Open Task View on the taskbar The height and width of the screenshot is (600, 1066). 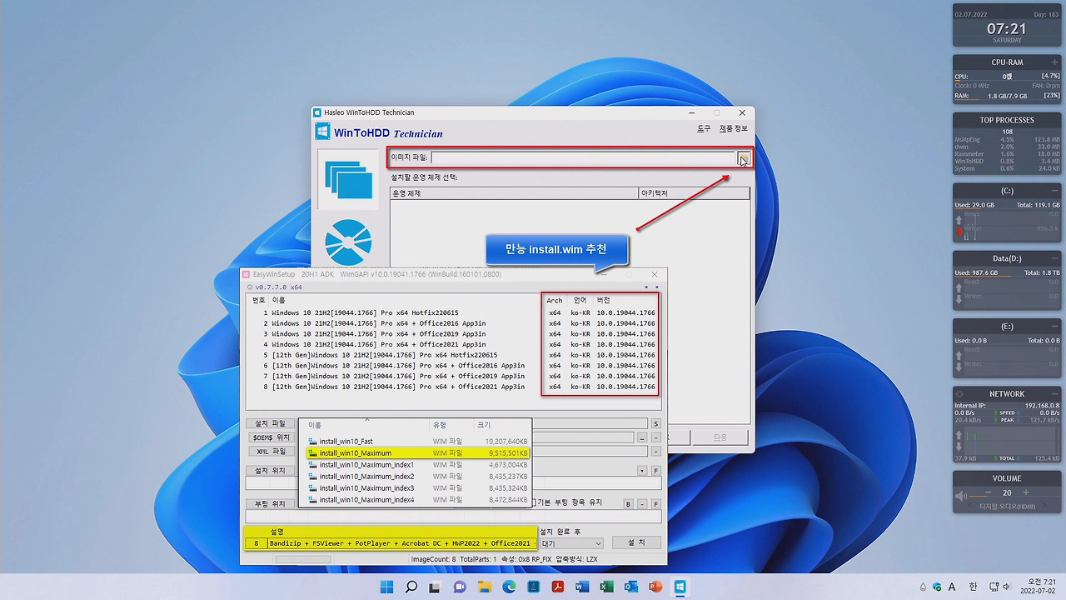pyautogui.click(x=435, y=587)
